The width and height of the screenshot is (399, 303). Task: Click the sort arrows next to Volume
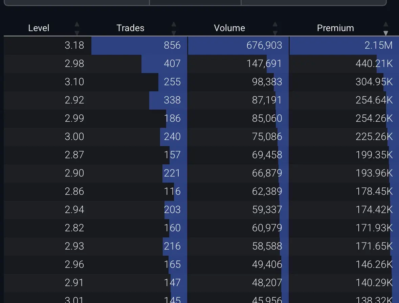point(275,28)
